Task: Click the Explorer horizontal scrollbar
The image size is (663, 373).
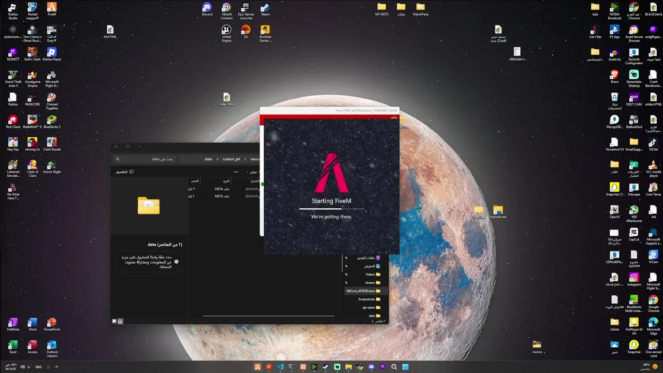Action: point(268,315)
